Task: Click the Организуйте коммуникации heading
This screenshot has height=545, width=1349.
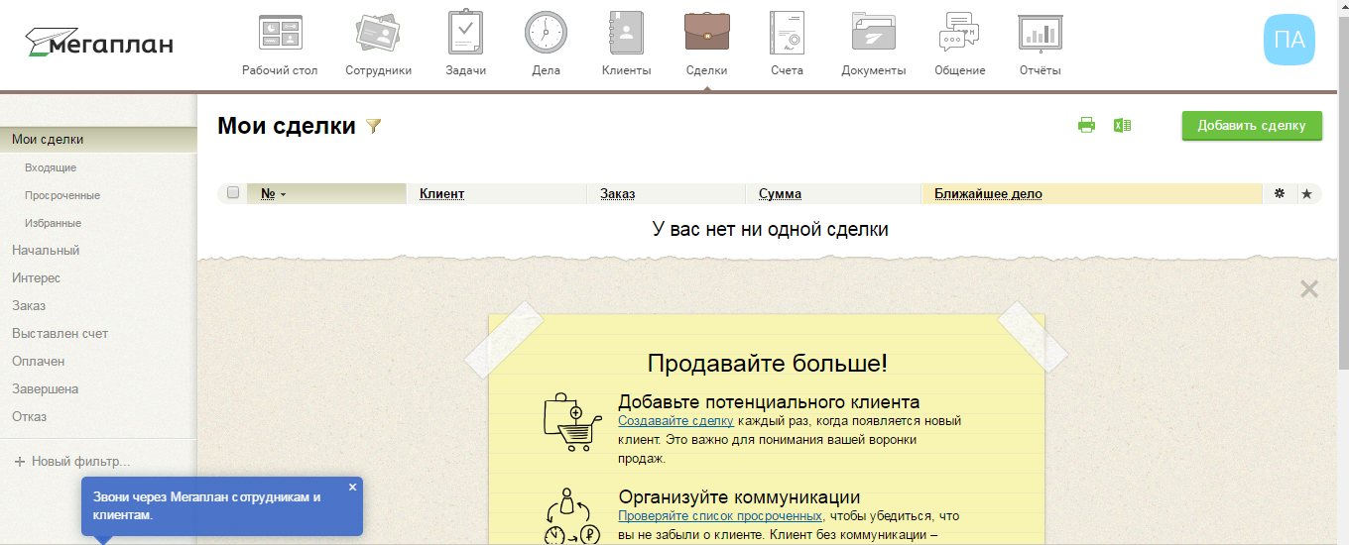Action: pyautogui.click(x=739, y=497)
